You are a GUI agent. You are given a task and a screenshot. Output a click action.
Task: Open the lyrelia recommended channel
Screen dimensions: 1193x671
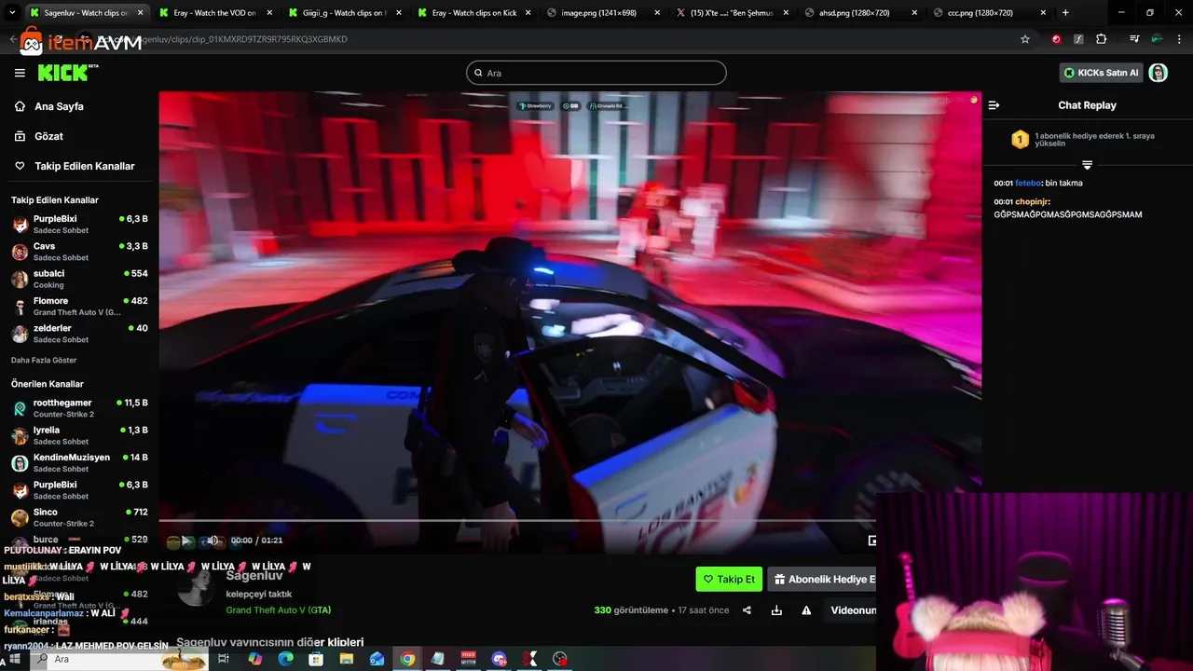[x=79, y=435]
